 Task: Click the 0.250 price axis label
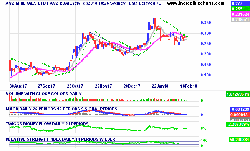(206, 44)
